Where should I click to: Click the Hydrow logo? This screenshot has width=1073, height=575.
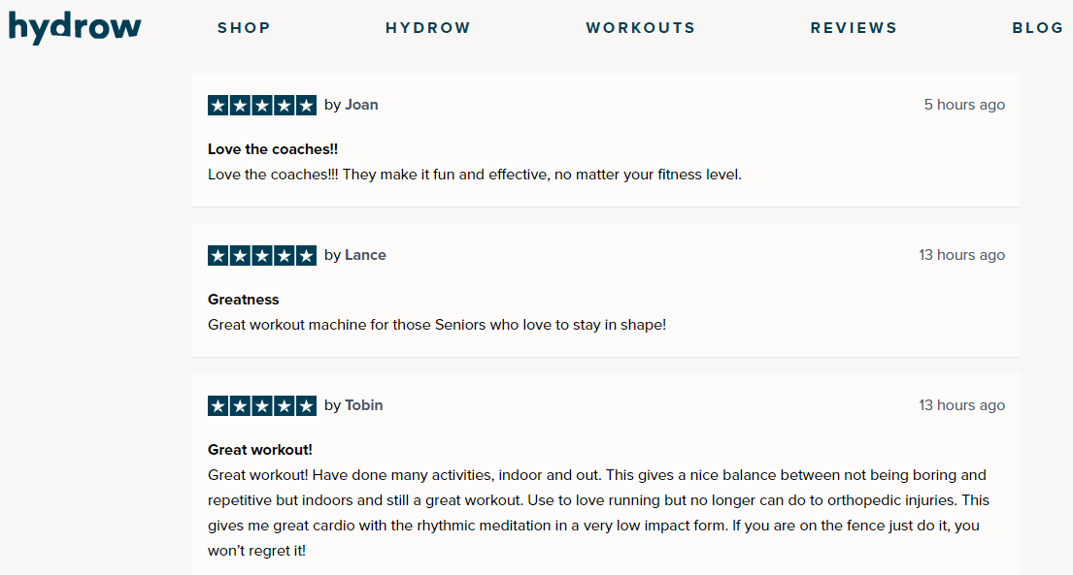(x=75, y=27)
